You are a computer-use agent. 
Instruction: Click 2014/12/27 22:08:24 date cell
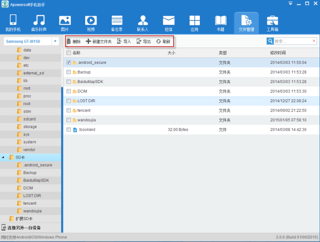[288, 101]
